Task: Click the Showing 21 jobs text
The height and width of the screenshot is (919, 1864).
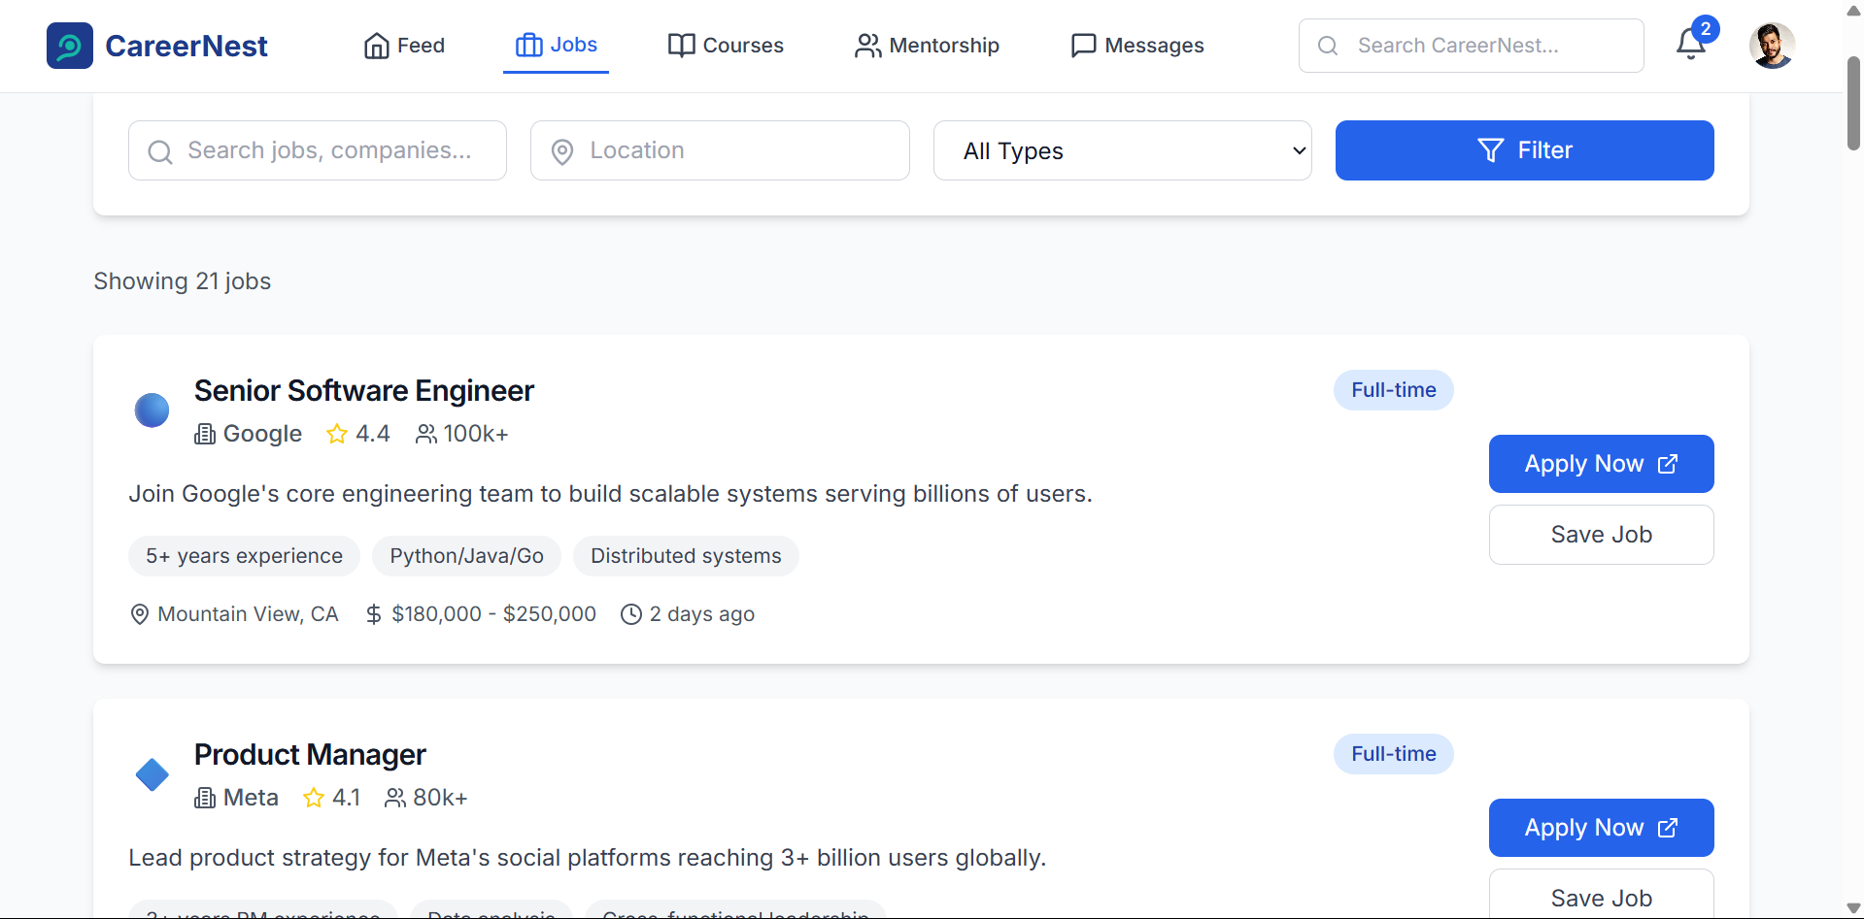Action: 183,281
